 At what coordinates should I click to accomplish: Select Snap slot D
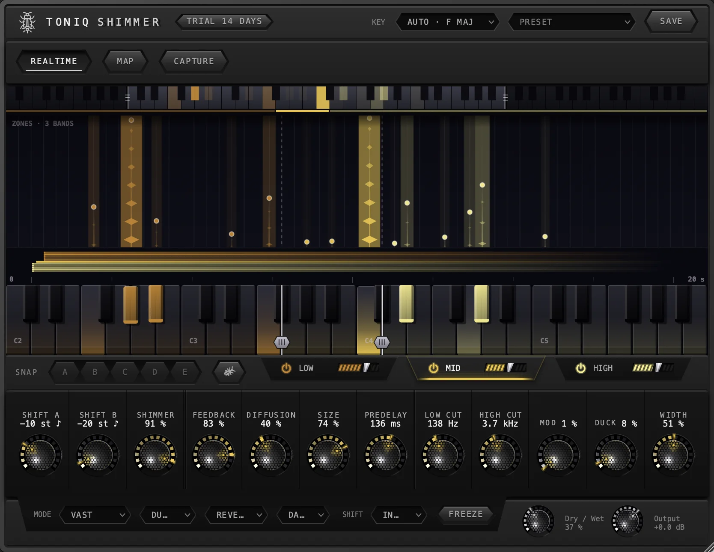(x=155, y=372)
